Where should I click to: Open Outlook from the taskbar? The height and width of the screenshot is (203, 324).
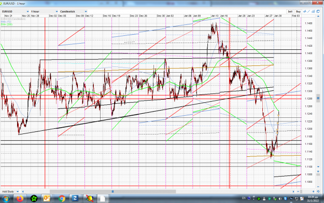[47, 199]
